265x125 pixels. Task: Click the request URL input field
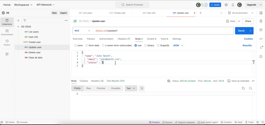[163, 31]
